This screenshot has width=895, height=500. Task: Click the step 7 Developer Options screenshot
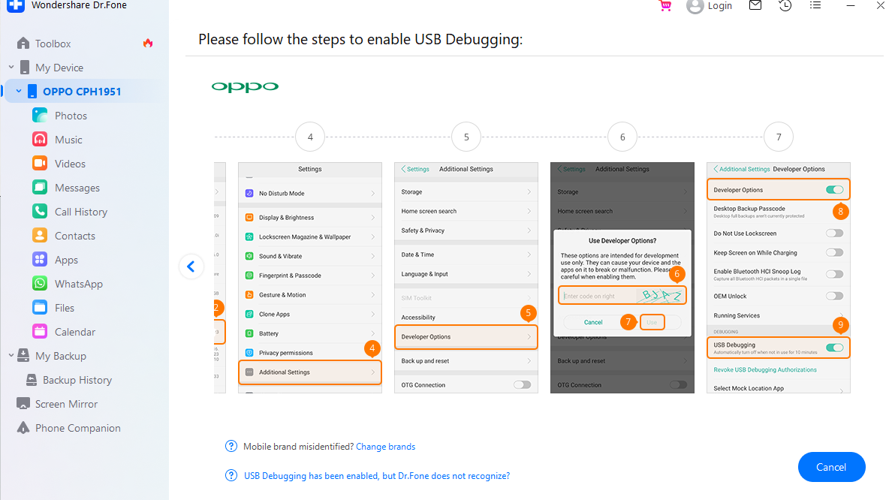tap(779, 278)
